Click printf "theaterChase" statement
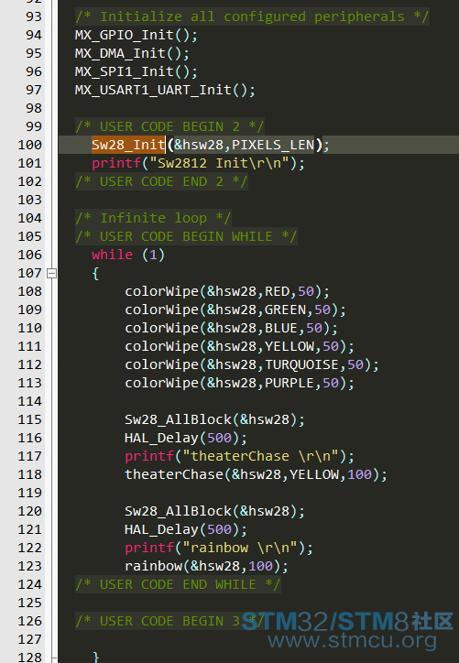The image size is (459, 663). [x=239, y=456]
